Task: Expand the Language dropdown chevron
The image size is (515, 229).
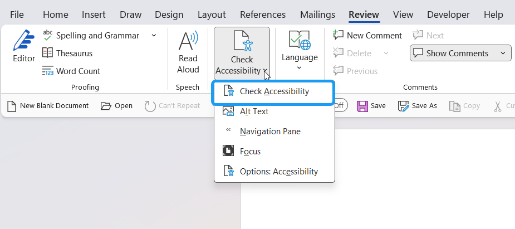Action: click(x=299, y=68)
